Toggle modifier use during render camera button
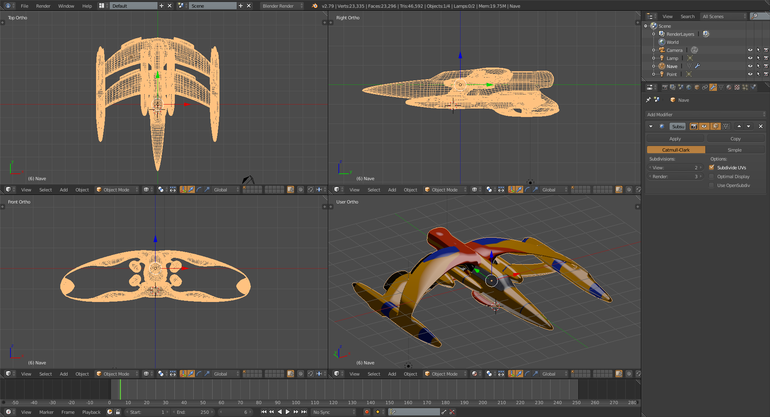The width and height of the screenshot is (770, 417). click(694, 126)
